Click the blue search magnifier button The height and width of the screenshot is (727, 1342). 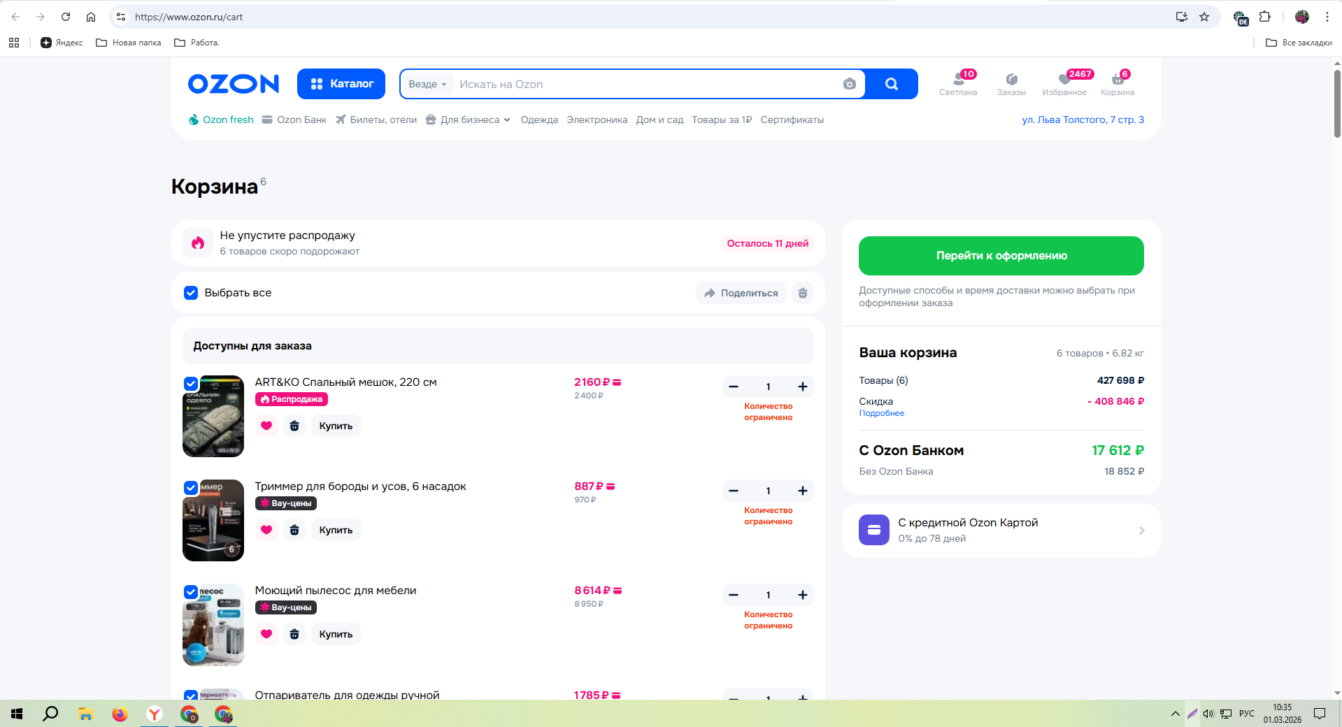pyautogui.click(x=892, y=84)
